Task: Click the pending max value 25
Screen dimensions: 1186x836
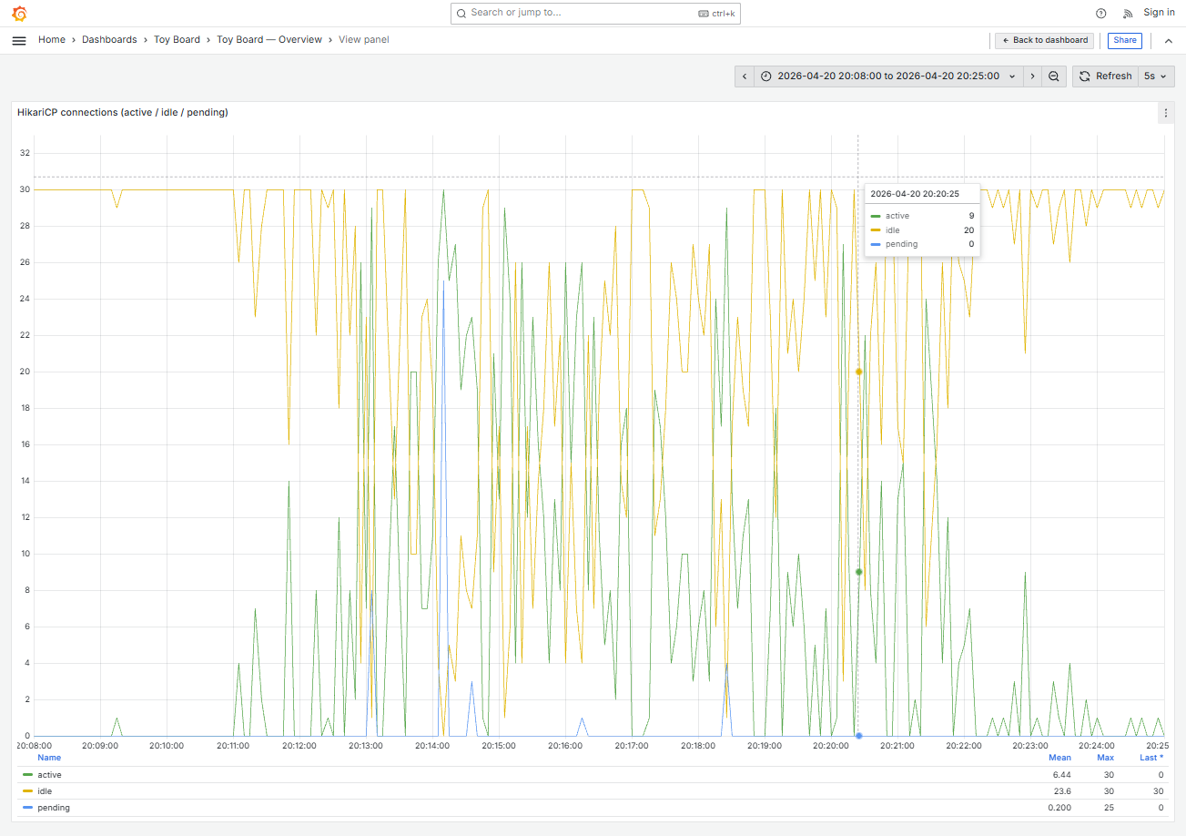Action: tap(1109, 808)
